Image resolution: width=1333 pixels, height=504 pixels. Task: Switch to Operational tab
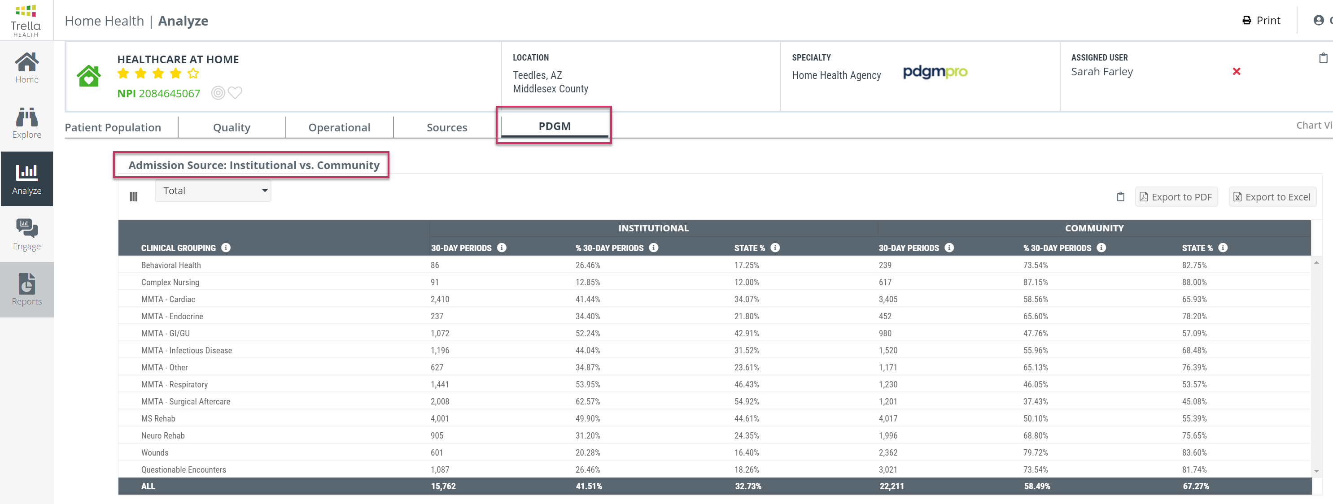click(340, 127)
